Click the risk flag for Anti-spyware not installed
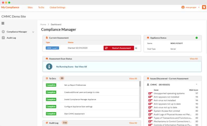The width and height of the screenshot is (207, 126). [x=150, y=97]
